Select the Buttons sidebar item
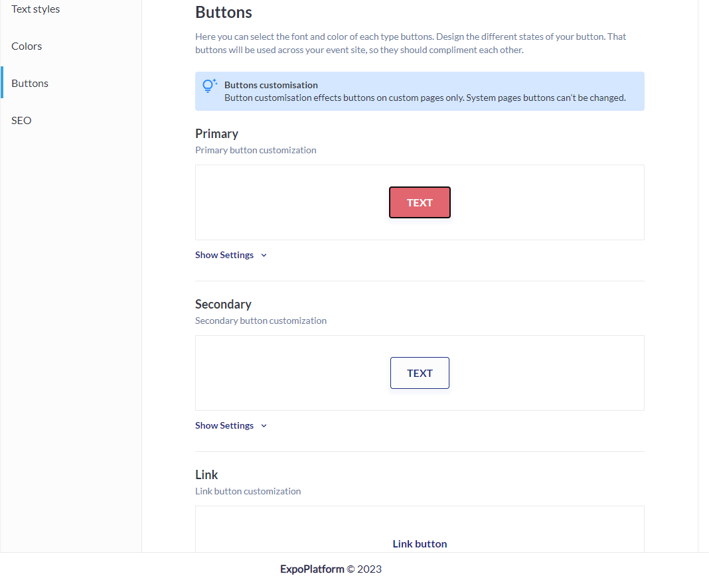The image size is (709, 576). click(30, 83)
